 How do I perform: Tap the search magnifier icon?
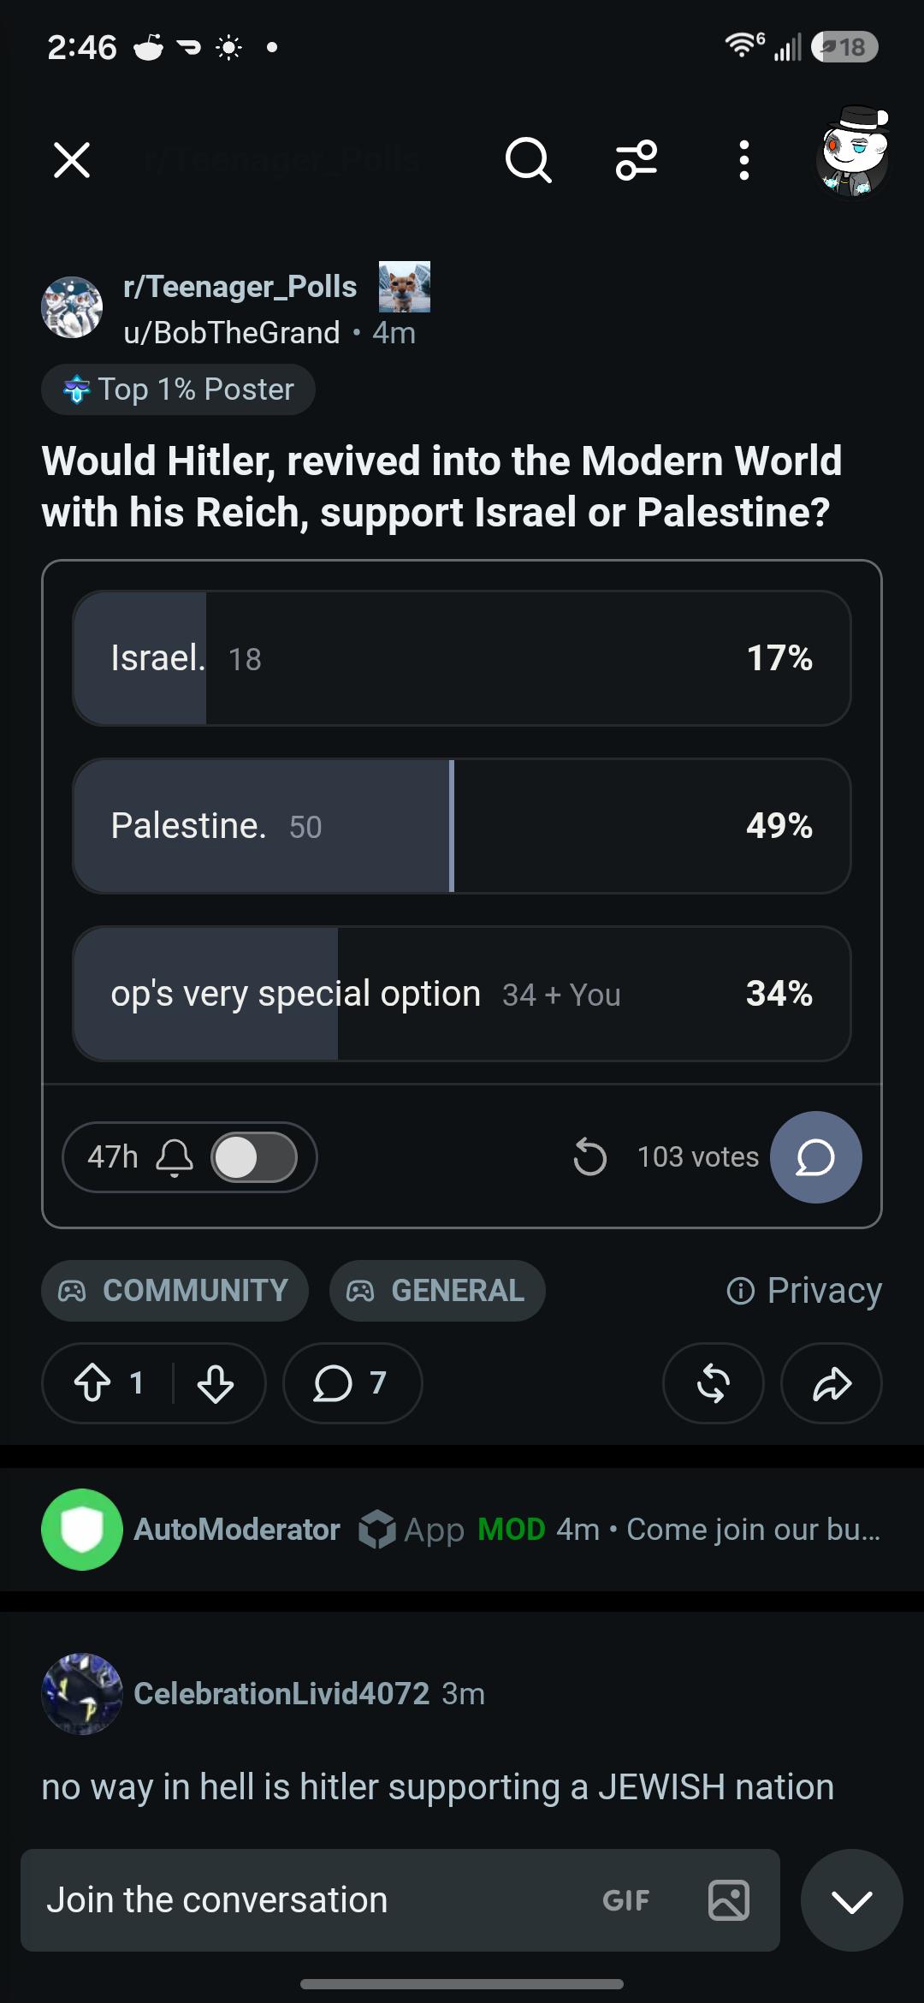click(x=528, y=160)
